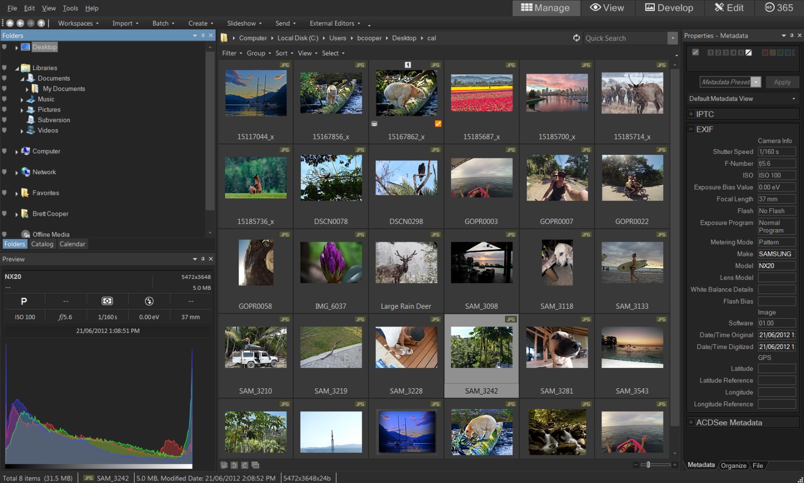Switch to the Develop mode tab
The image size is (804, 483).
669,8
